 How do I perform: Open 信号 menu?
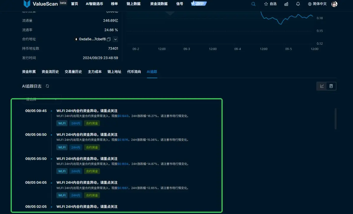pos(180,4)
